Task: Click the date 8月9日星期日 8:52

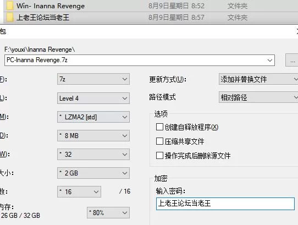Action: coord(176,6)
